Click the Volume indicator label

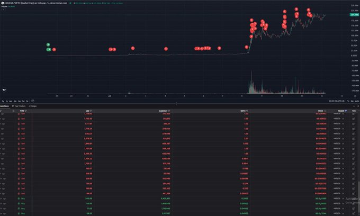4,6
